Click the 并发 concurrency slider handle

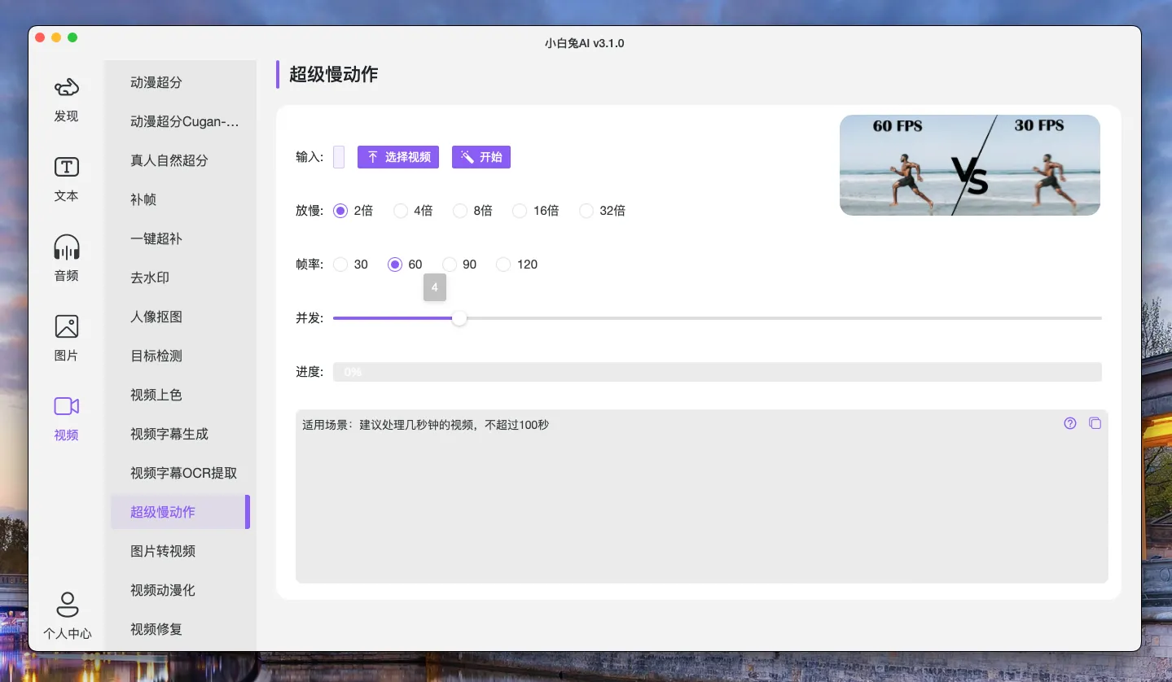point(459,318)
